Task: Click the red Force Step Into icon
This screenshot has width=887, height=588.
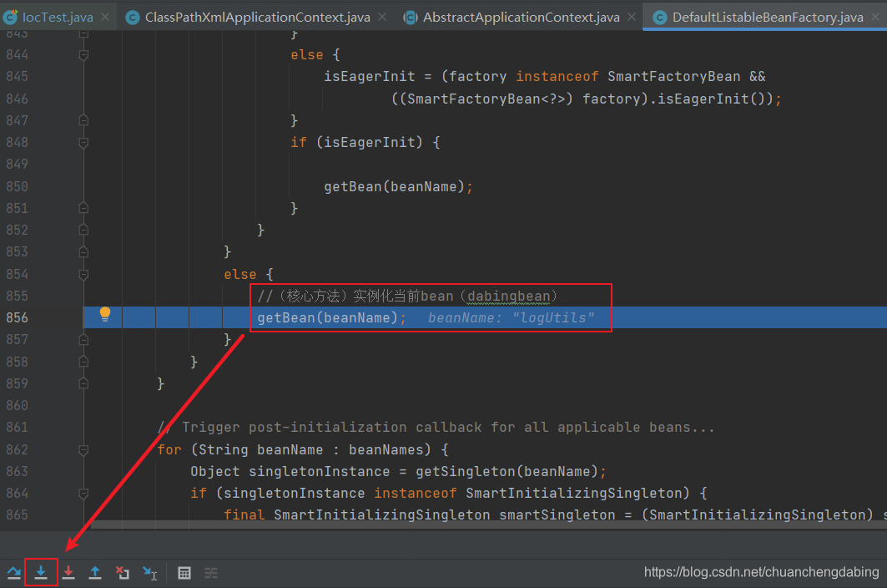Action: pyautogui.click(x=68, y=573)
